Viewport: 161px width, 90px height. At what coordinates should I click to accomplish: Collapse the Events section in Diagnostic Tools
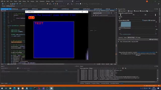tap(119, 17)
